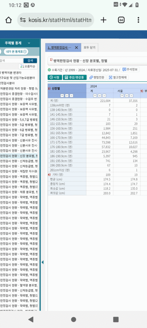Click cell value 73,598
The image size is (147, 328).
(x=106, y=143)
